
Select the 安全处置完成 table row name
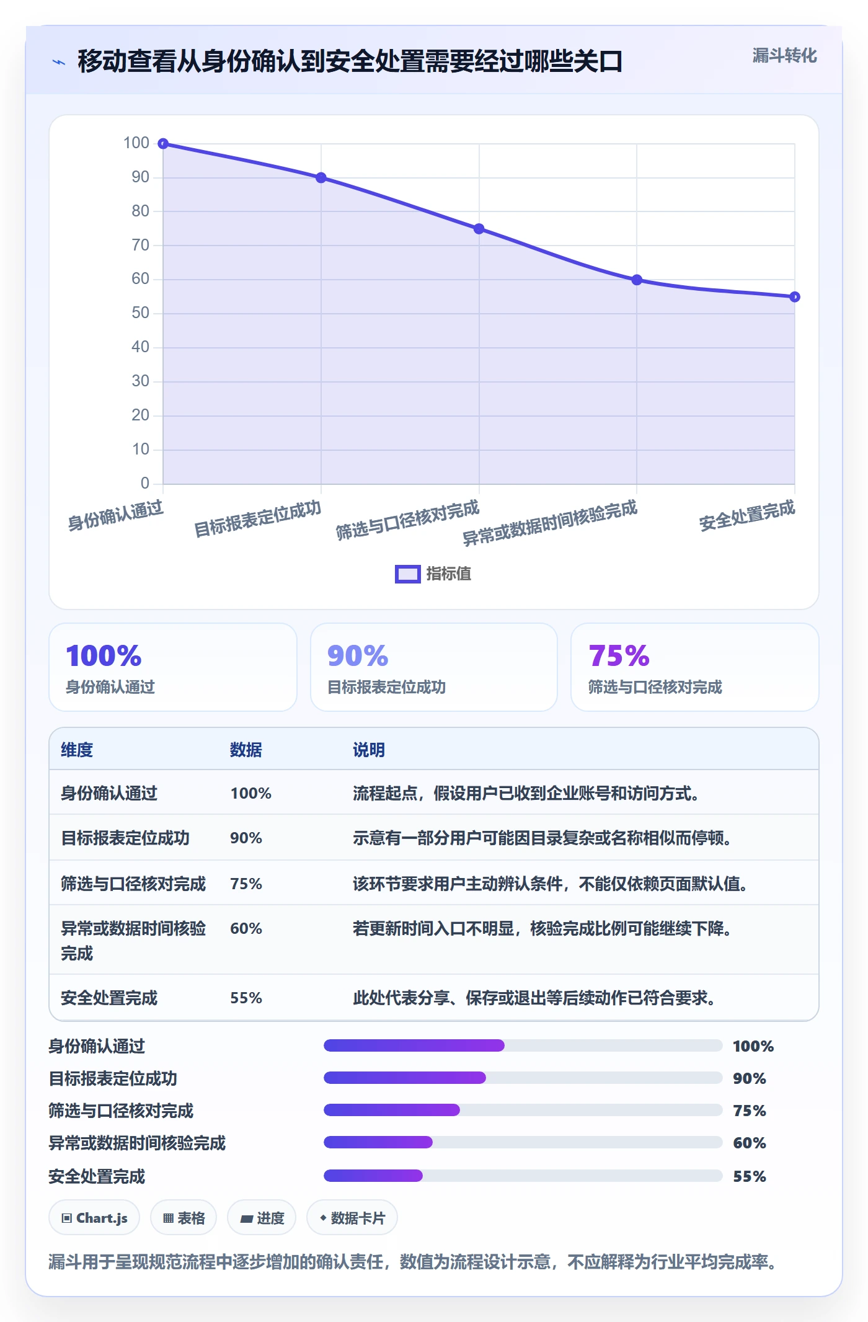pyautogui.click(x=109, y=998)
